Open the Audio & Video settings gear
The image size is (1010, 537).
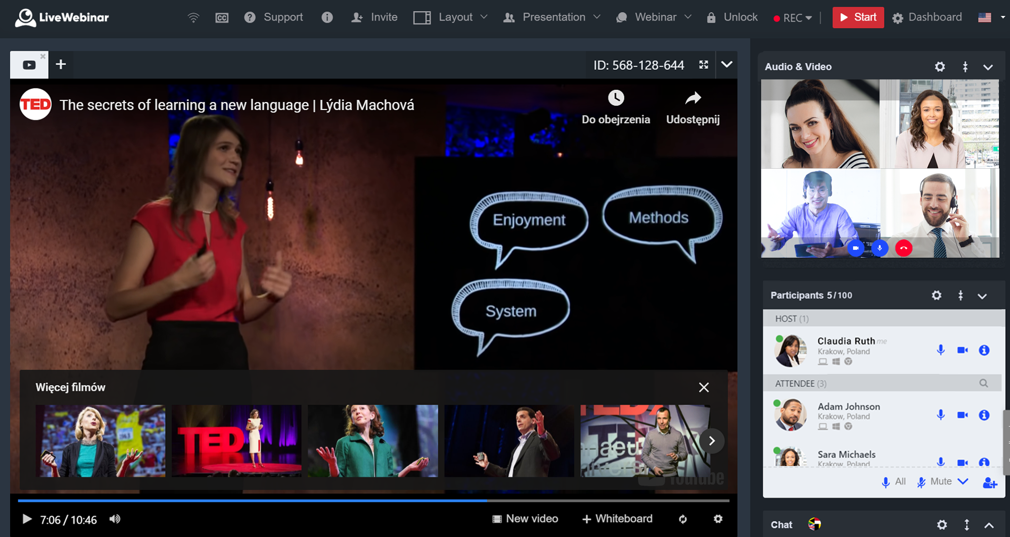(940, 67)
